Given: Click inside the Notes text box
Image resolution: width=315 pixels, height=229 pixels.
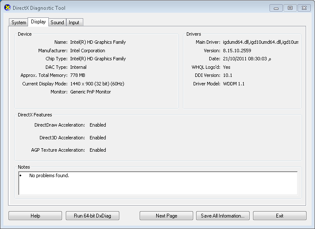Looking at the screenshot, I should point(158,183).
